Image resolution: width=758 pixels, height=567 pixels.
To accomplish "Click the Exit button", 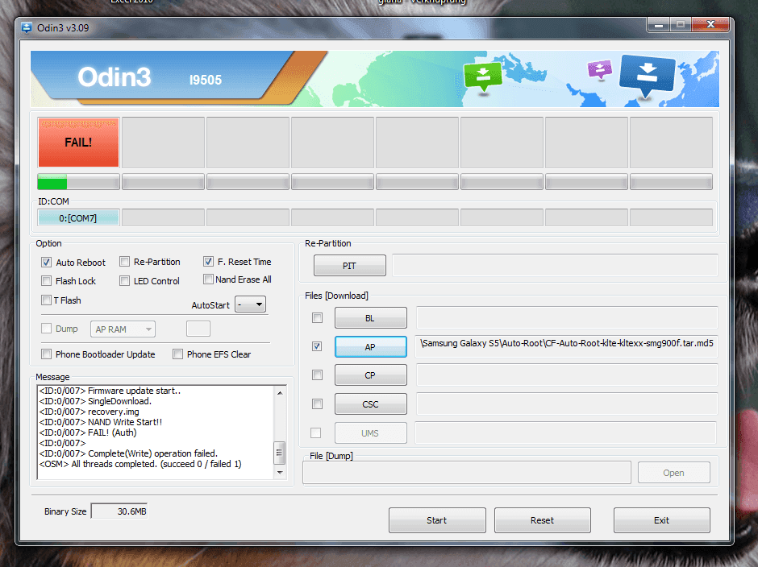I will (x=662, y=520).
